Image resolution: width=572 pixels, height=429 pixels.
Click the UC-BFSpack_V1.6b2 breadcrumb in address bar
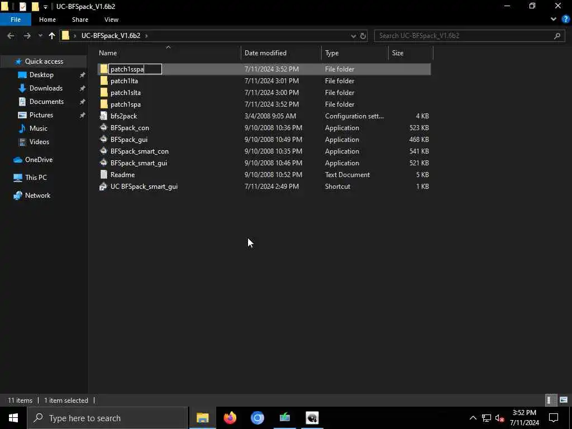[111, 36]
